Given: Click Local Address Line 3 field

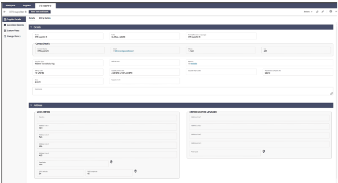Looking at the screenshot, I should point(107,145).
